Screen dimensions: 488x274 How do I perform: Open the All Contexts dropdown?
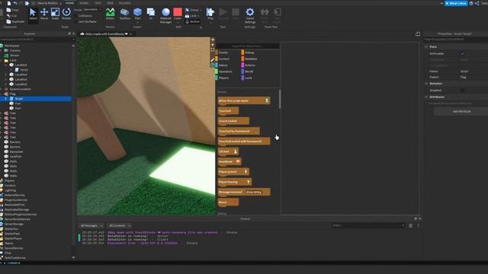[120, 225]
